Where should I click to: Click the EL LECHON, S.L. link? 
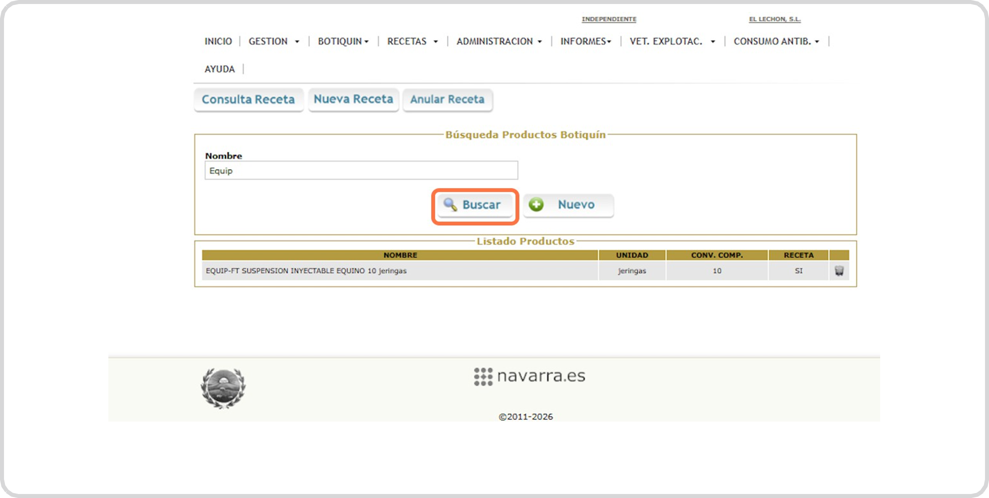775,19
